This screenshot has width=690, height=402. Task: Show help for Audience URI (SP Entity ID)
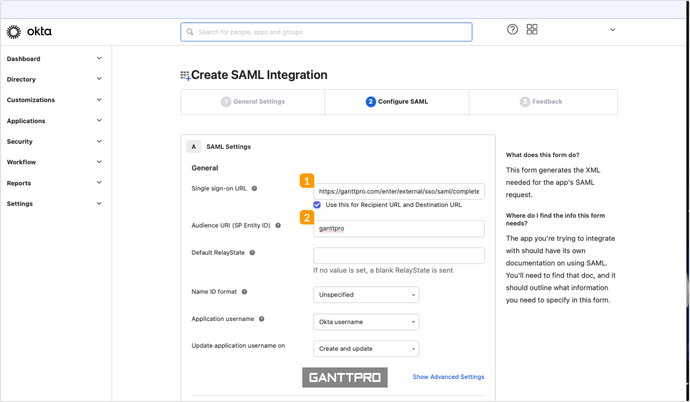tap(278, 225)
